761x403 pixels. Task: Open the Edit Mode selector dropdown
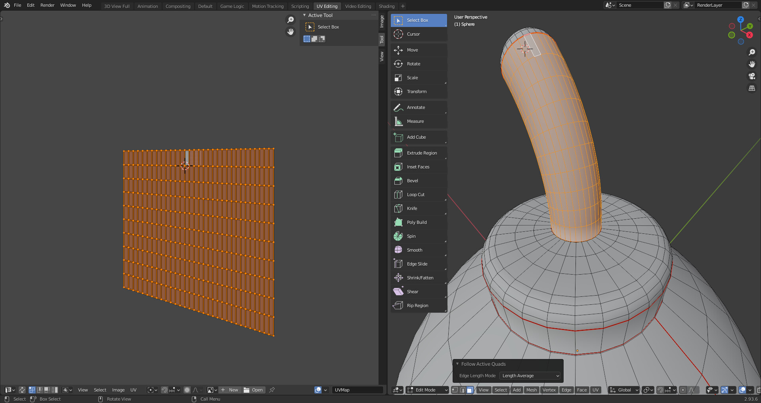click(x=427, y=390)
